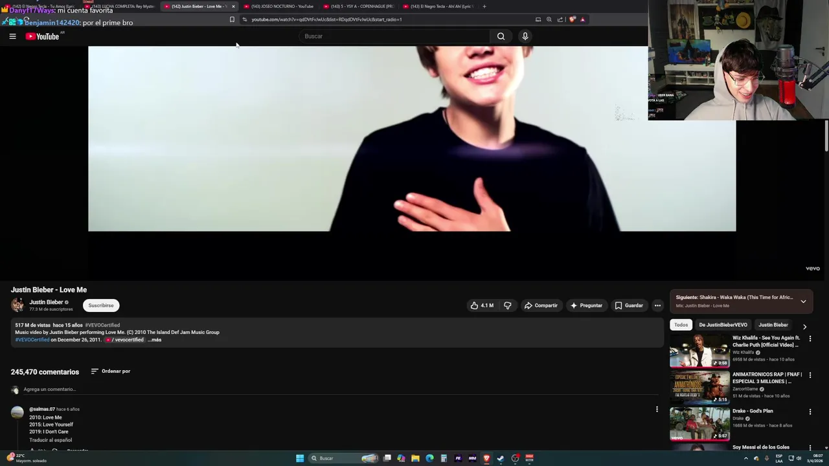The height and width of the screenshot is (466, 829).
Task: Dislike the Justin Bieber video
Action: (508, 305)
